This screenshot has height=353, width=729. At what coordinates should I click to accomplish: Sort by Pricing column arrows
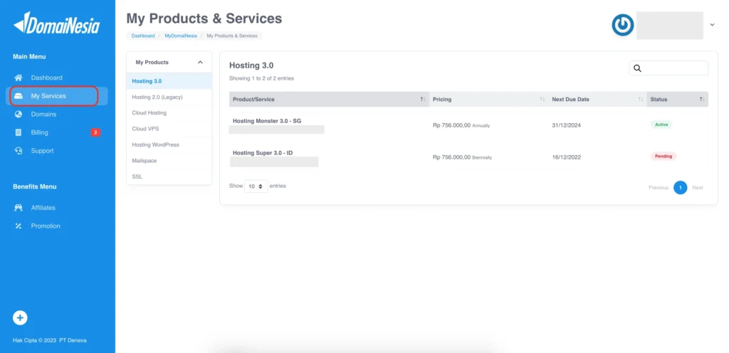[x=542, y=100]
